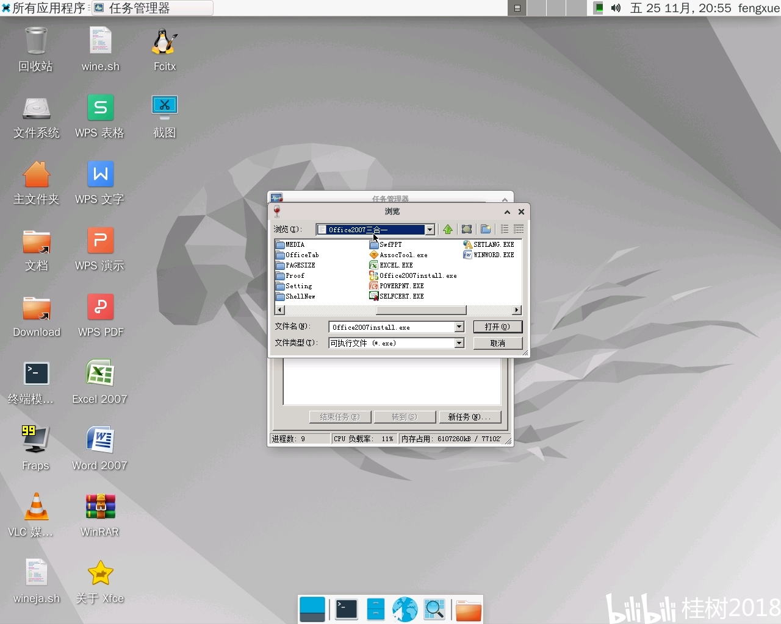Launch Fraps from the desktop
This screenshot has width=781, height=624.
pos(35,449)
